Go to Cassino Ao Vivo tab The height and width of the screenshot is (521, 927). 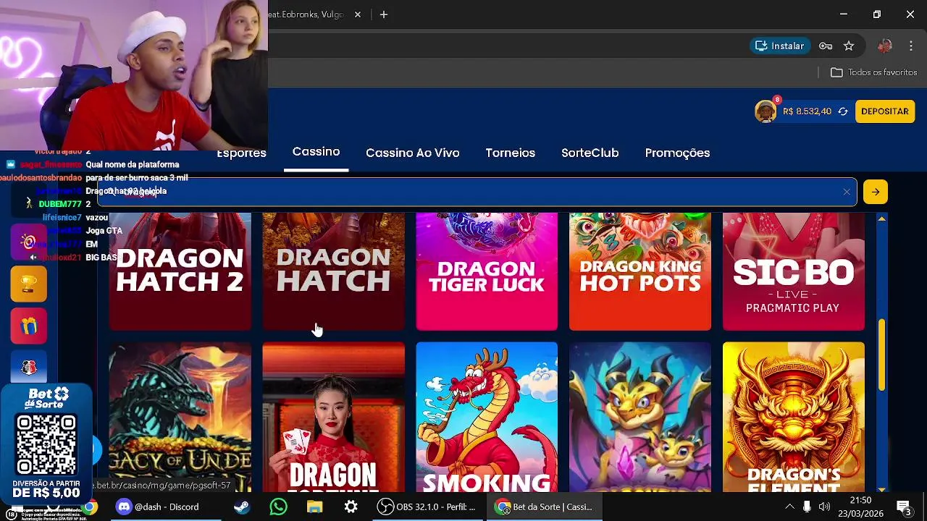coord(413,153)
